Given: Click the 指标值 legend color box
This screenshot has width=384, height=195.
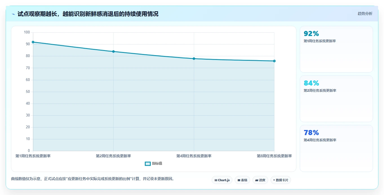Looking at the screenshot, I should coord(148,164).
